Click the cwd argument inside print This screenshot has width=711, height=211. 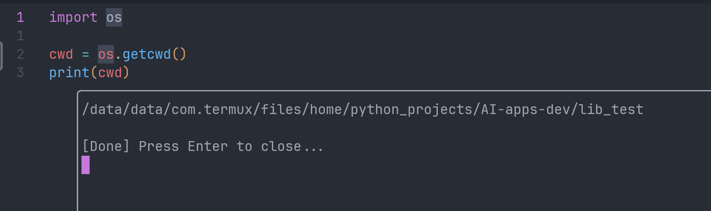click(x=110, y=73)
